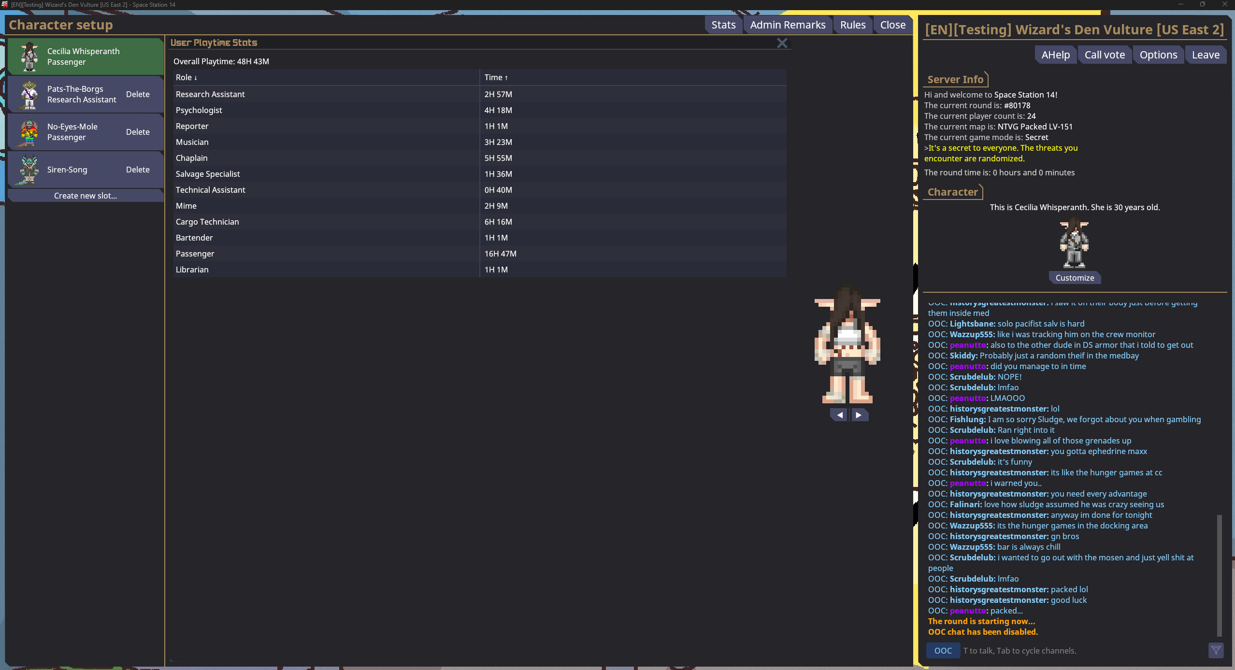Select the Cargo Technician row

tap(480, 222)
